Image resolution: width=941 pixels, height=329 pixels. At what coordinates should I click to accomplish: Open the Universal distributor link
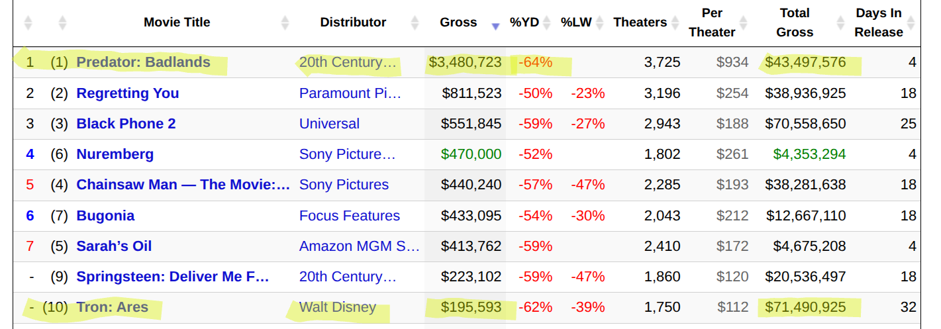(329, 124)
